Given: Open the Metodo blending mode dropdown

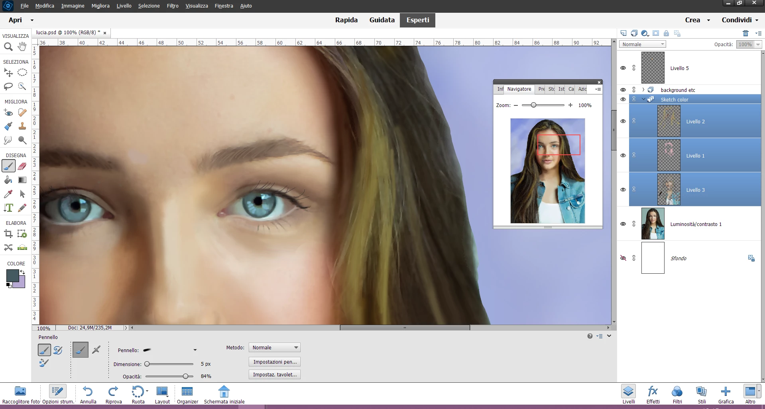Looking at the screenshot, I should tap(274, 347).
